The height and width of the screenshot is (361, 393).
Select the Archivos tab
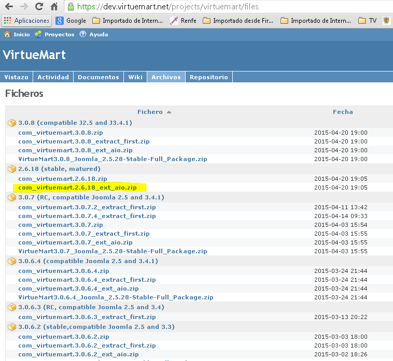click(166, 77)
